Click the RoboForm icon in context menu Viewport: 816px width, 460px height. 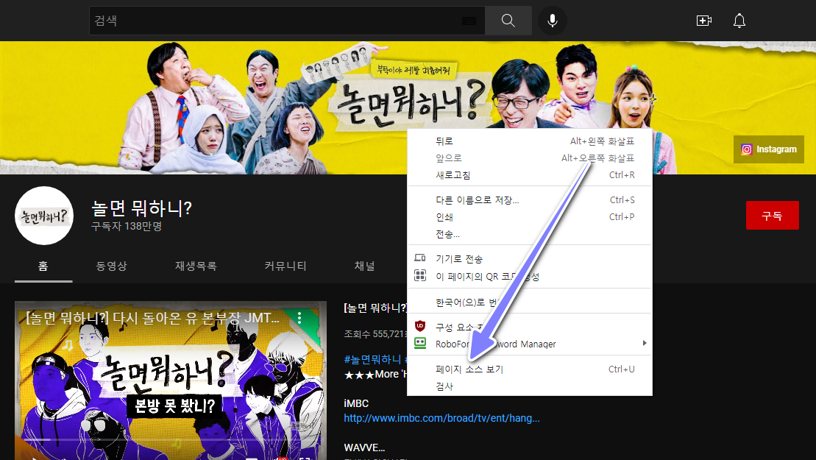[420, 343]
